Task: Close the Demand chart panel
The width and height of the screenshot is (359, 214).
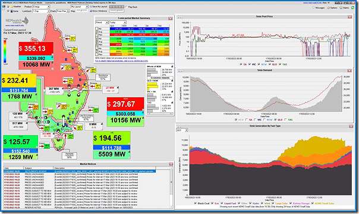Action: pos(349,71)
